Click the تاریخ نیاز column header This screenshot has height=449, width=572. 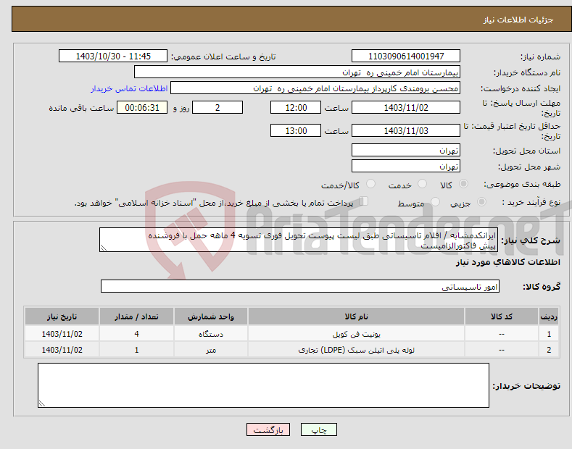coord(62,316)
